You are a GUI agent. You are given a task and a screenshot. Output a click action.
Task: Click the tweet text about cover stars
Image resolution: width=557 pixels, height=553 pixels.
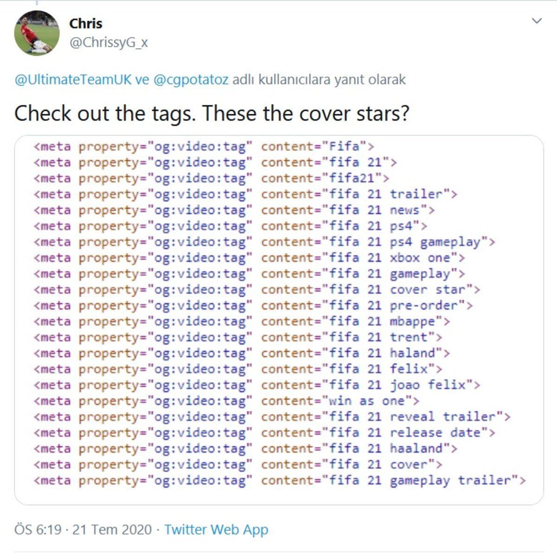point(212,113)
